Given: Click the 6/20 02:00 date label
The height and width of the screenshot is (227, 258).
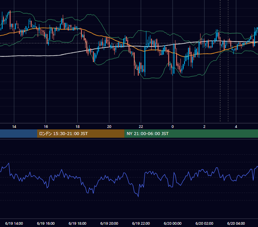Looking at the screenshot, I should 205,223.
